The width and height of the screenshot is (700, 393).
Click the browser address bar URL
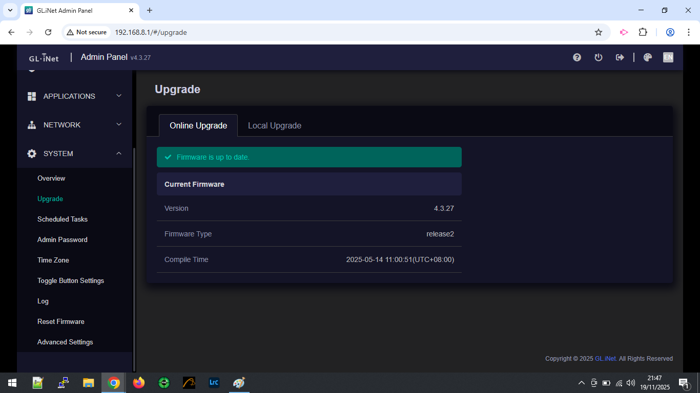151,32
